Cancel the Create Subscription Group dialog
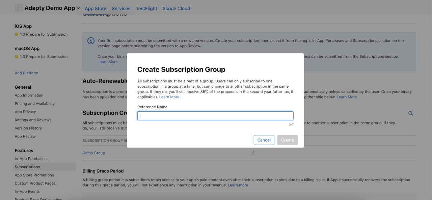This screenshot has height=200, width=432. click(264, 140)
